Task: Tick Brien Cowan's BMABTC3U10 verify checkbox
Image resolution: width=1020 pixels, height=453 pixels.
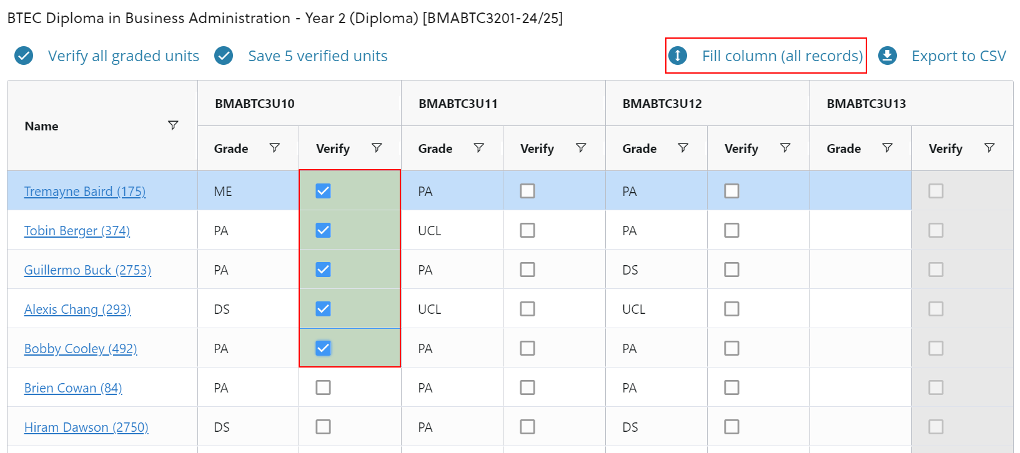Action: [x=323, y=387]
